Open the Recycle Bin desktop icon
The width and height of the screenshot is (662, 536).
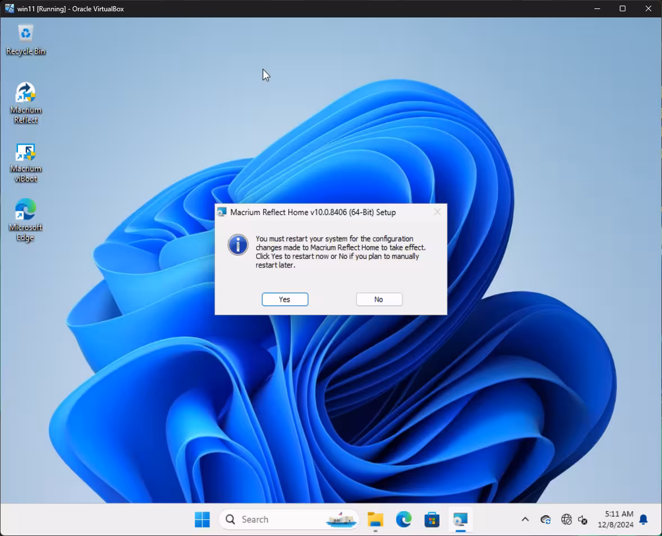[x=26, y=40]
